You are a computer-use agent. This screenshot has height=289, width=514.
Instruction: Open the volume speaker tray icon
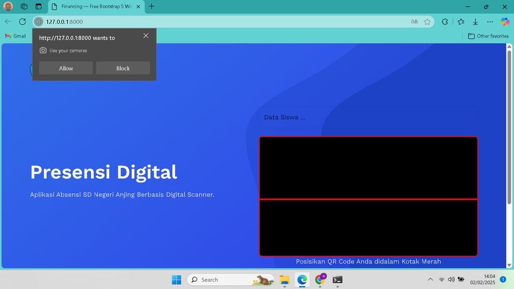click(x=451, y=279)
